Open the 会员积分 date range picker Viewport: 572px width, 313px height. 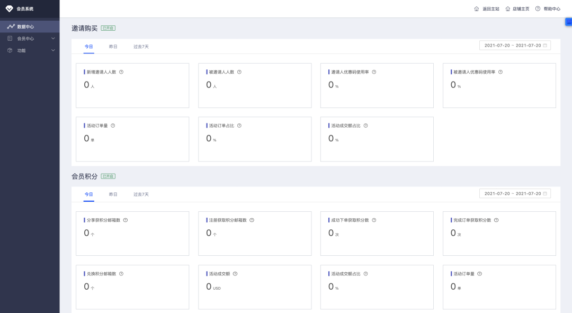click(x=515, y=193)
